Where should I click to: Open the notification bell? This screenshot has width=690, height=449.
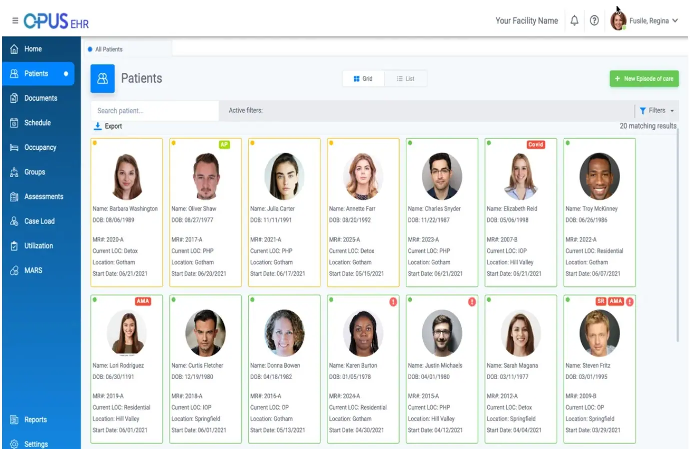point(574,20)
